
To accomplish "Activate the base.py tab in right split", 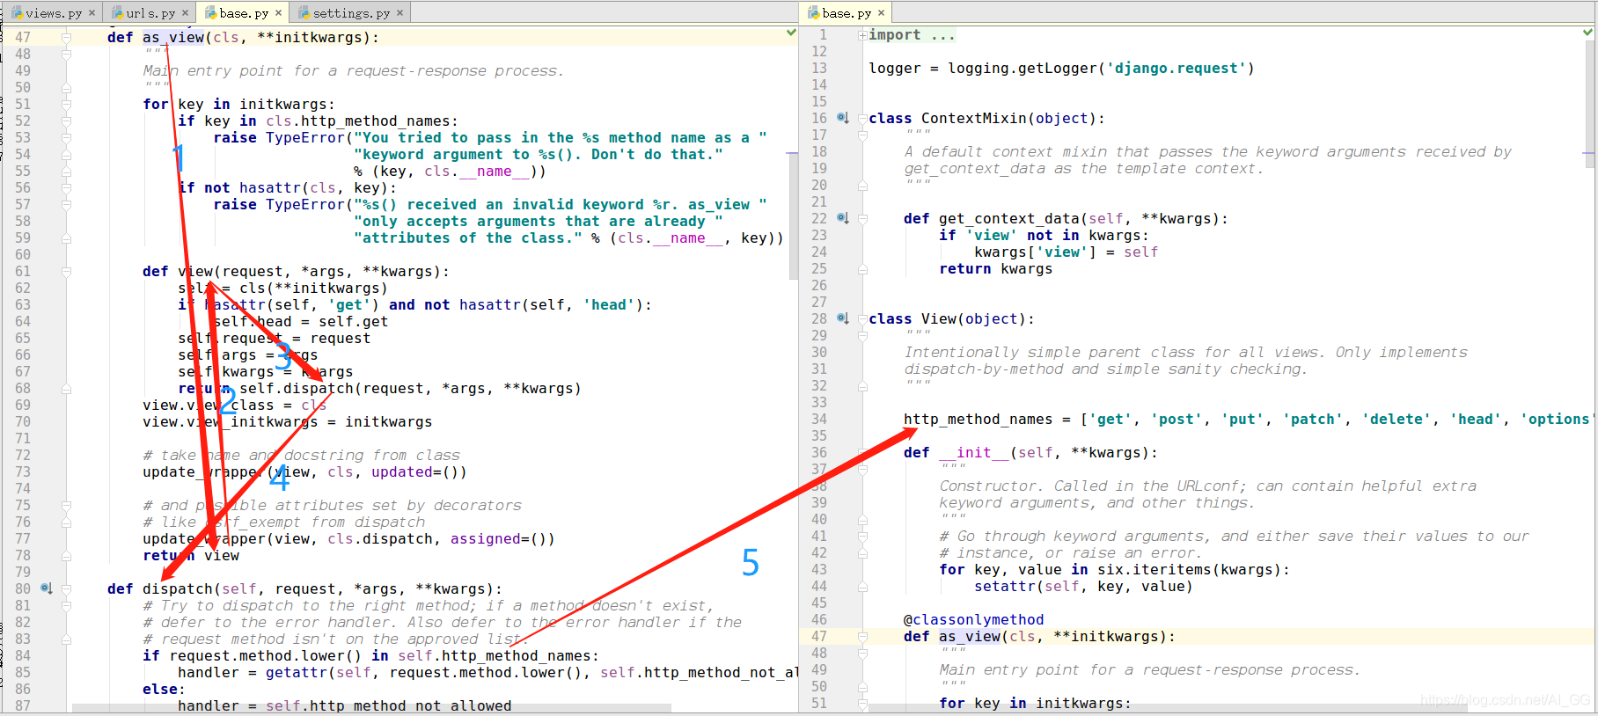I will point(847,12).
